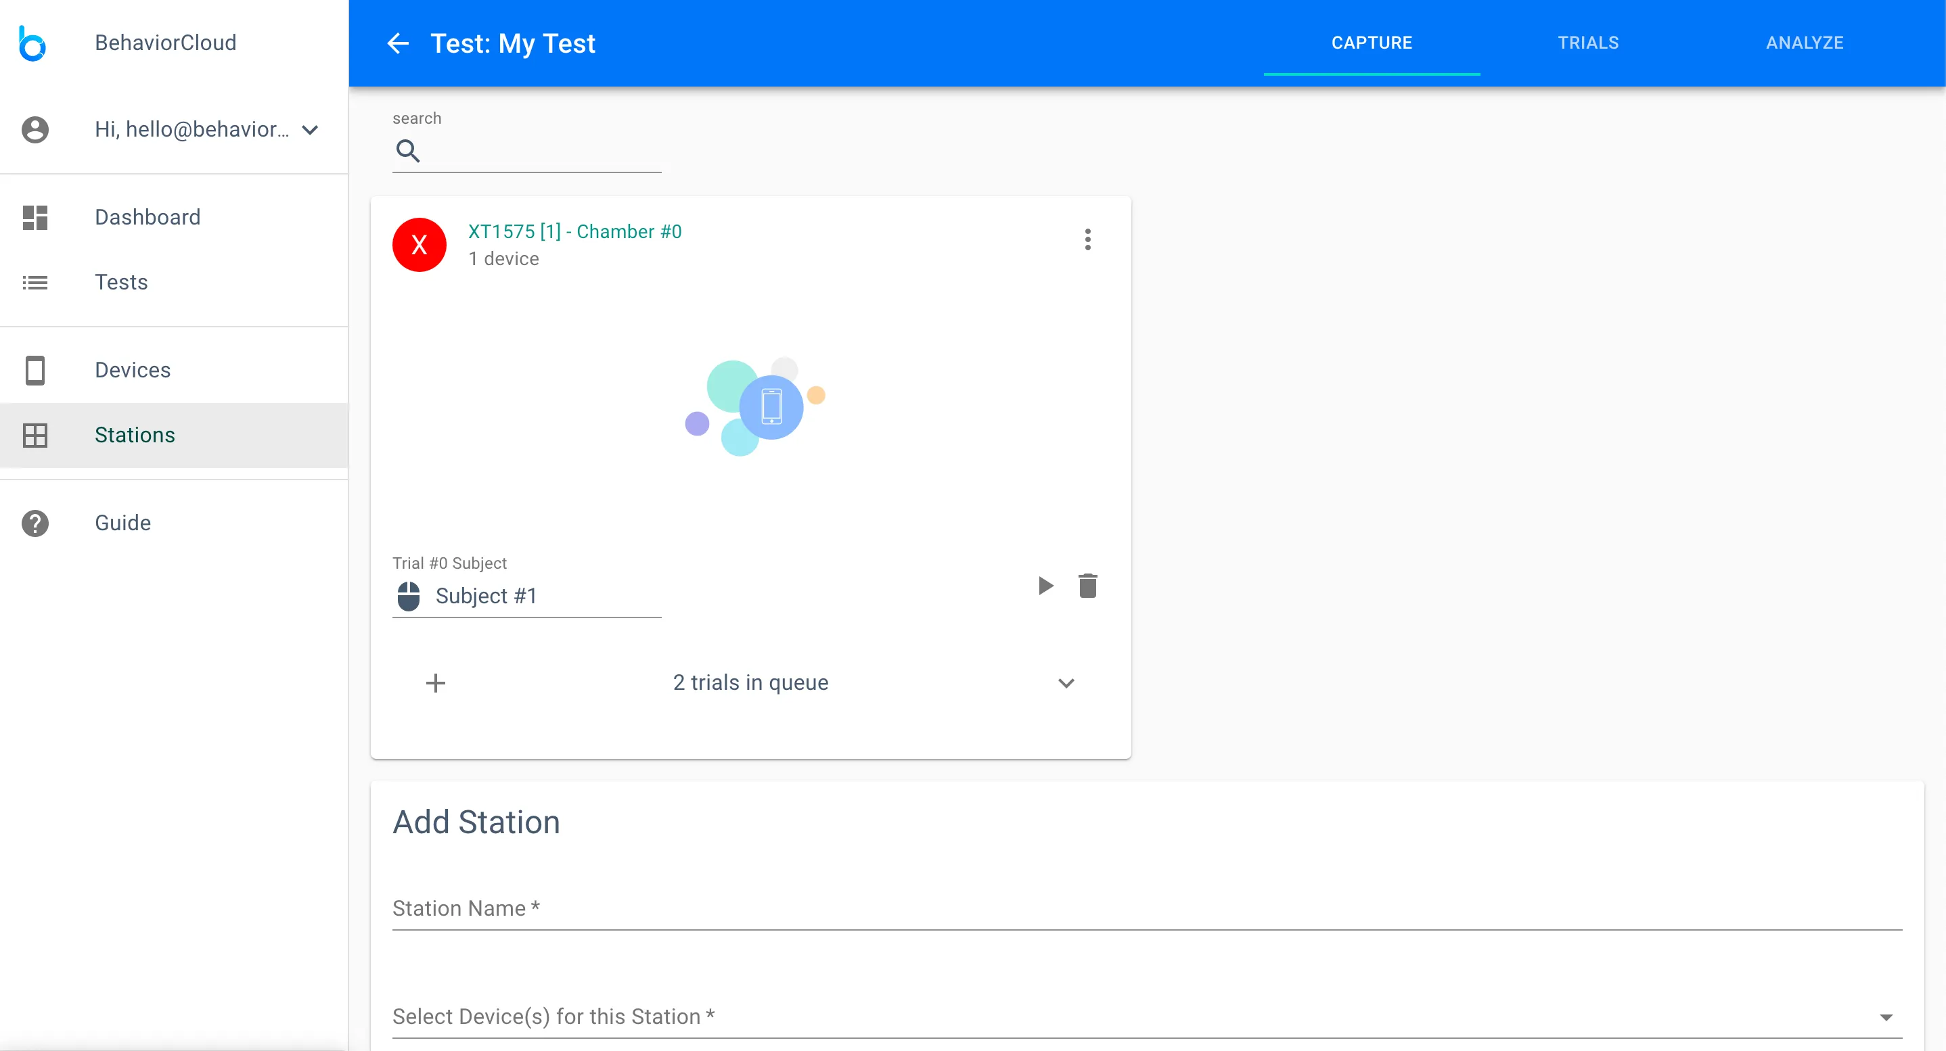The width and height of the screenshot is (1946, 1051).
Task: Open the Select Device(s) dropdown
Action: coord(1886,1017)
